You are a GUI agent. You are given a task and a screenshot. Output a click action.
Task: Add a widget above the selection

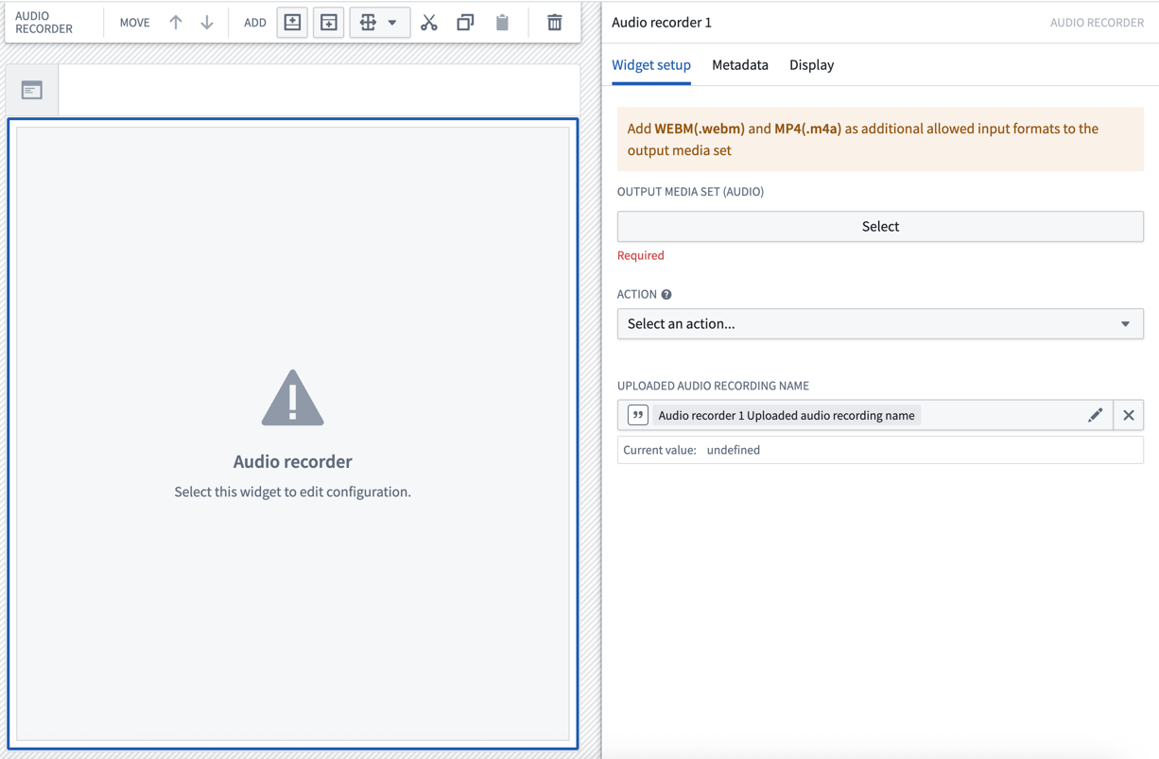[x=293, y=23]
